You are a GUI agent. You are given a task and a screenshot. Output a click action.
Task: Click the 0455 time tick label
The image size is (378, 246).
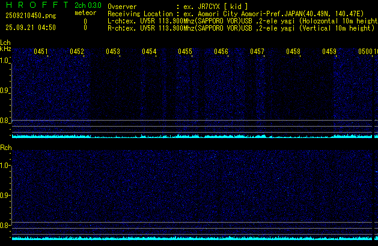[185, 52]
